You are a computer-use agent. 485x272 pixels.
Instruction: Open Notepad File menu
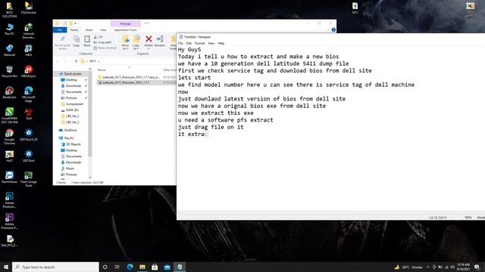tap(180, 43)
